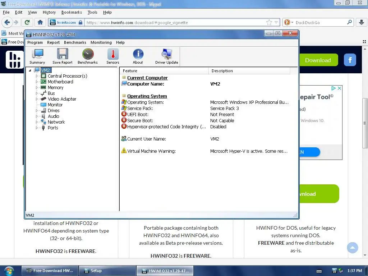The image size is (368, 276).
Task: Select the Network tree node
Action: pos(56,122)
